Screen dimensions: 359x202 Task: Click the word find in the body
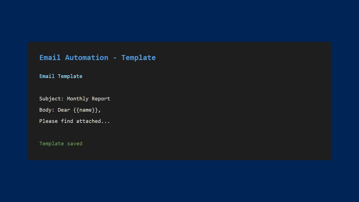(x=67, y=121)
